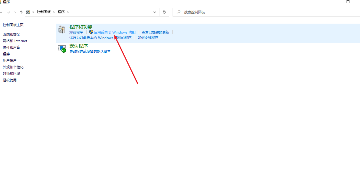
Task: Open 外观和个性化 category
Action: (x=13, y=67)
